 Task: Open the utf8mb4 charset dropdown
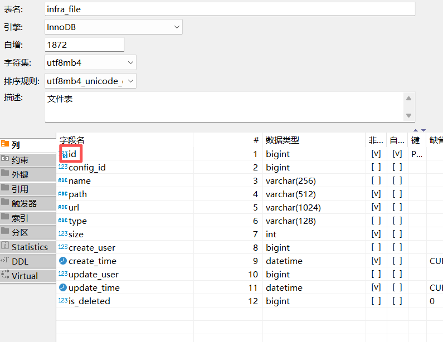(x=130, y=62)
